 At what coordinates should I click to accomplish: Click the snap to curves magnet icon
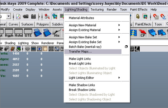(x=163, y=16)
